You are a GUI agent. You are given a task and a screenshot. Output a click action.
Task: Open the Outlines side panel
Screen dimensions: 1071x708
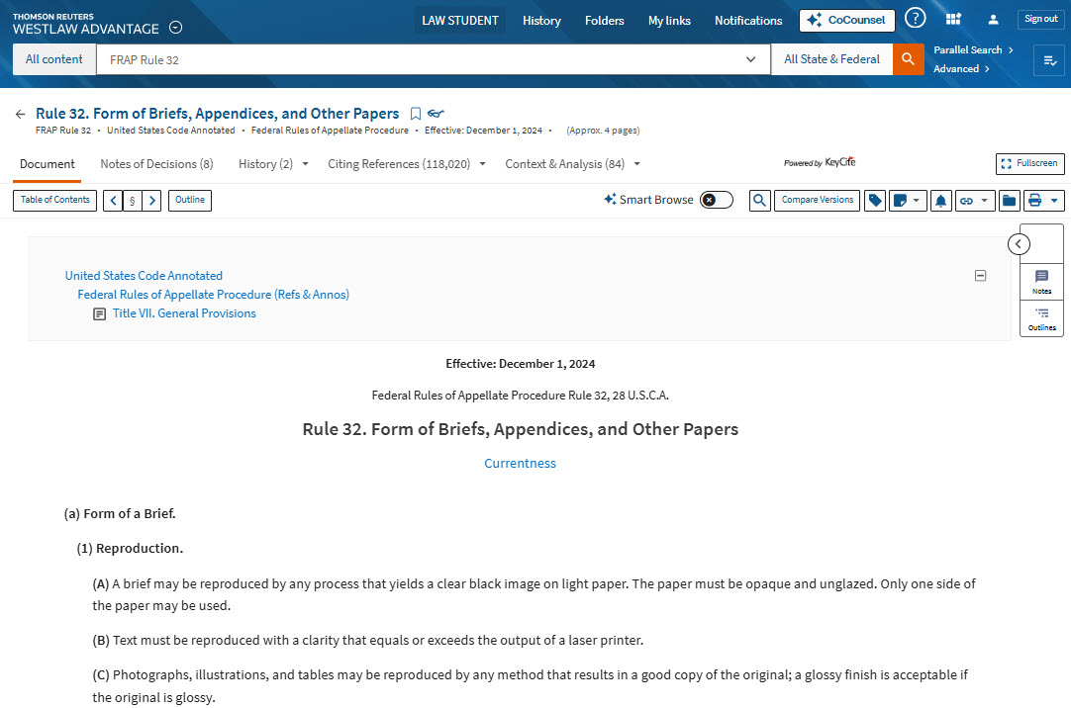tap(1041, 318)
